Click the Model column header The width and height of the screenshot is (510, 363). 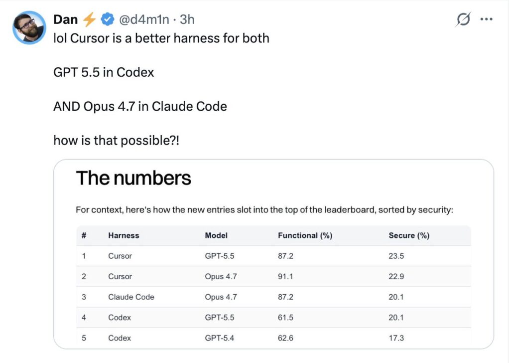pos(216,235)
